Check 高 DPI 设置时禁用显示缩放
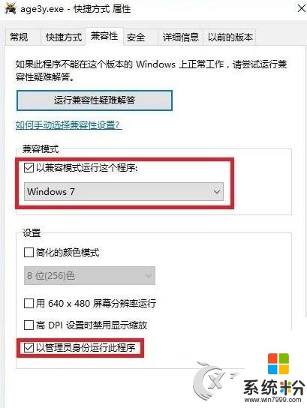The image size is (307, 408). [x=29, y=325]
